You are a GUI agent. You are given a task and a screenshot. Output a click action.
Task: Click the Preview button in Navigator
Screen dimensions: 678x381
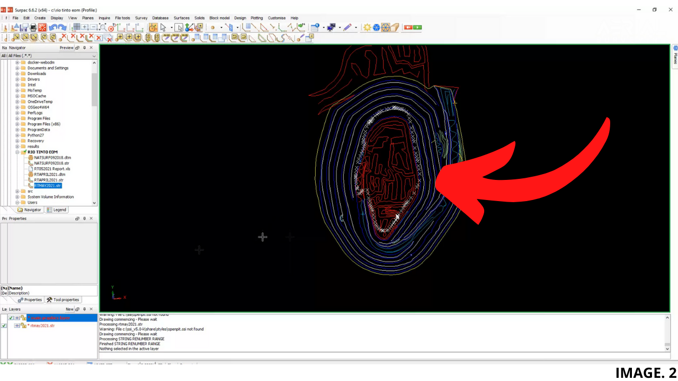click(x=66, y=48)
